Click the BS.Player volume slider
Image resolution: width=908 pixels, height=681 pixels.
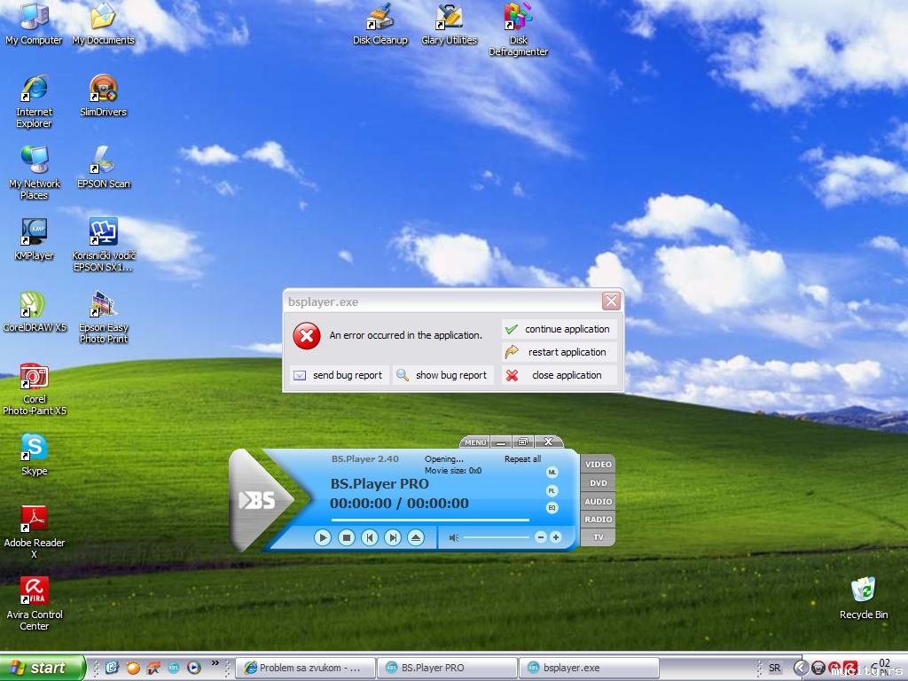coord(497,537)
